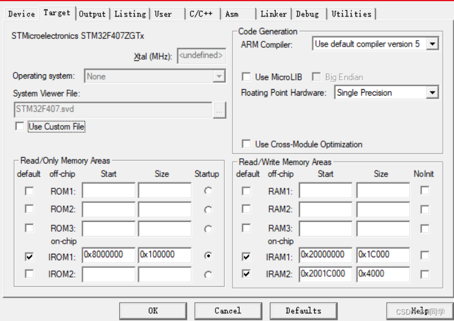This screenshot has width=454, height=321.
Task: Select IROM2 as Startup
Action: (x=208, y=274)
